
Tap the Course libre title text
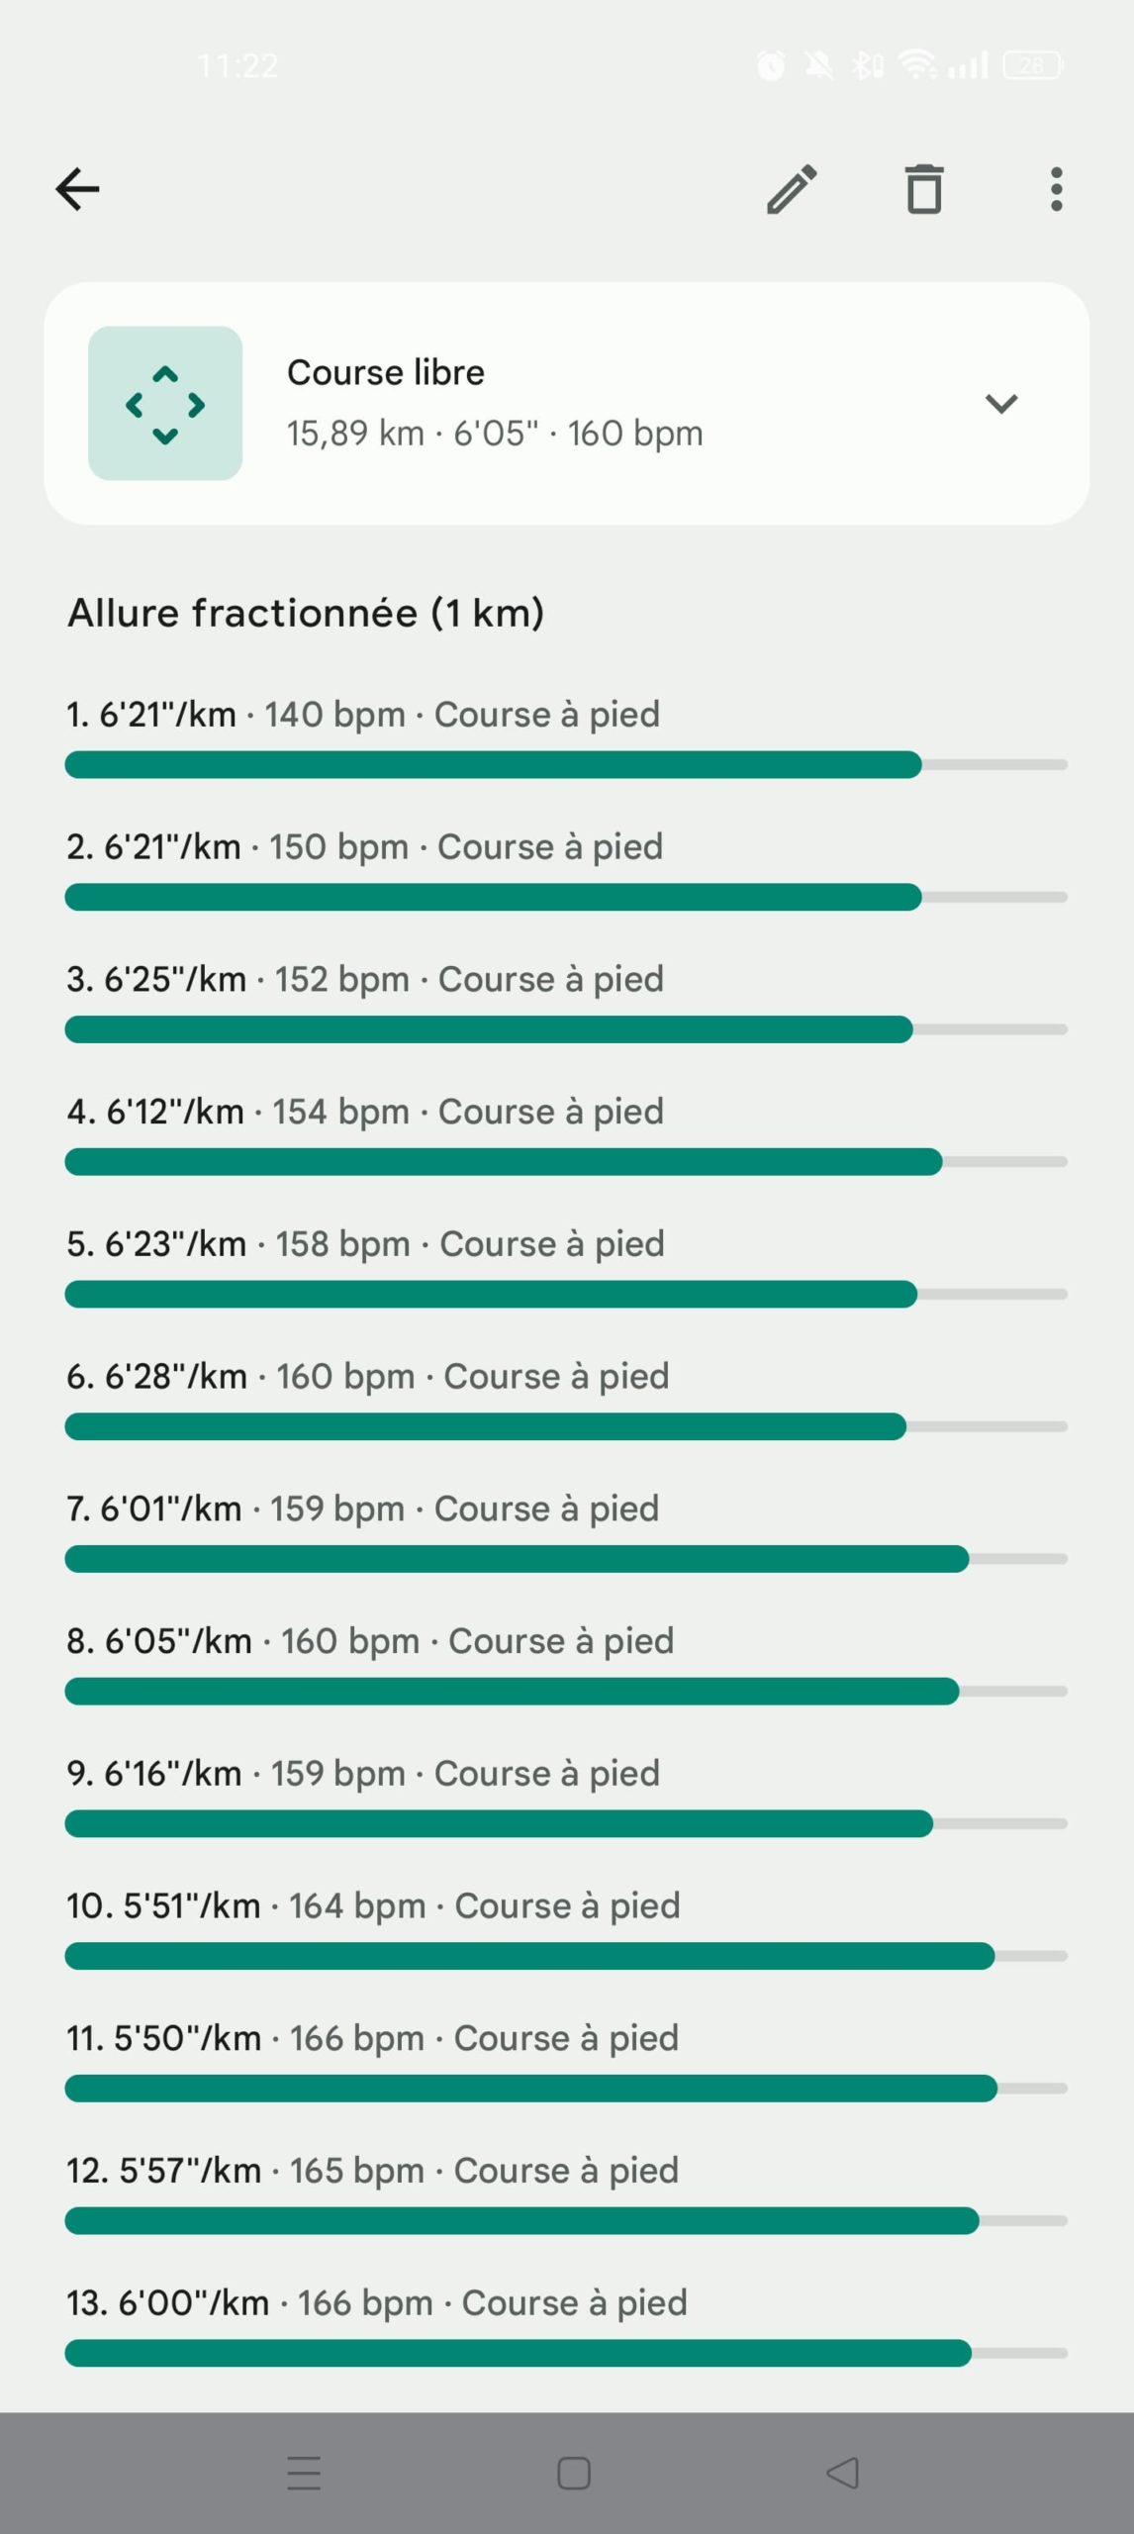386,373
